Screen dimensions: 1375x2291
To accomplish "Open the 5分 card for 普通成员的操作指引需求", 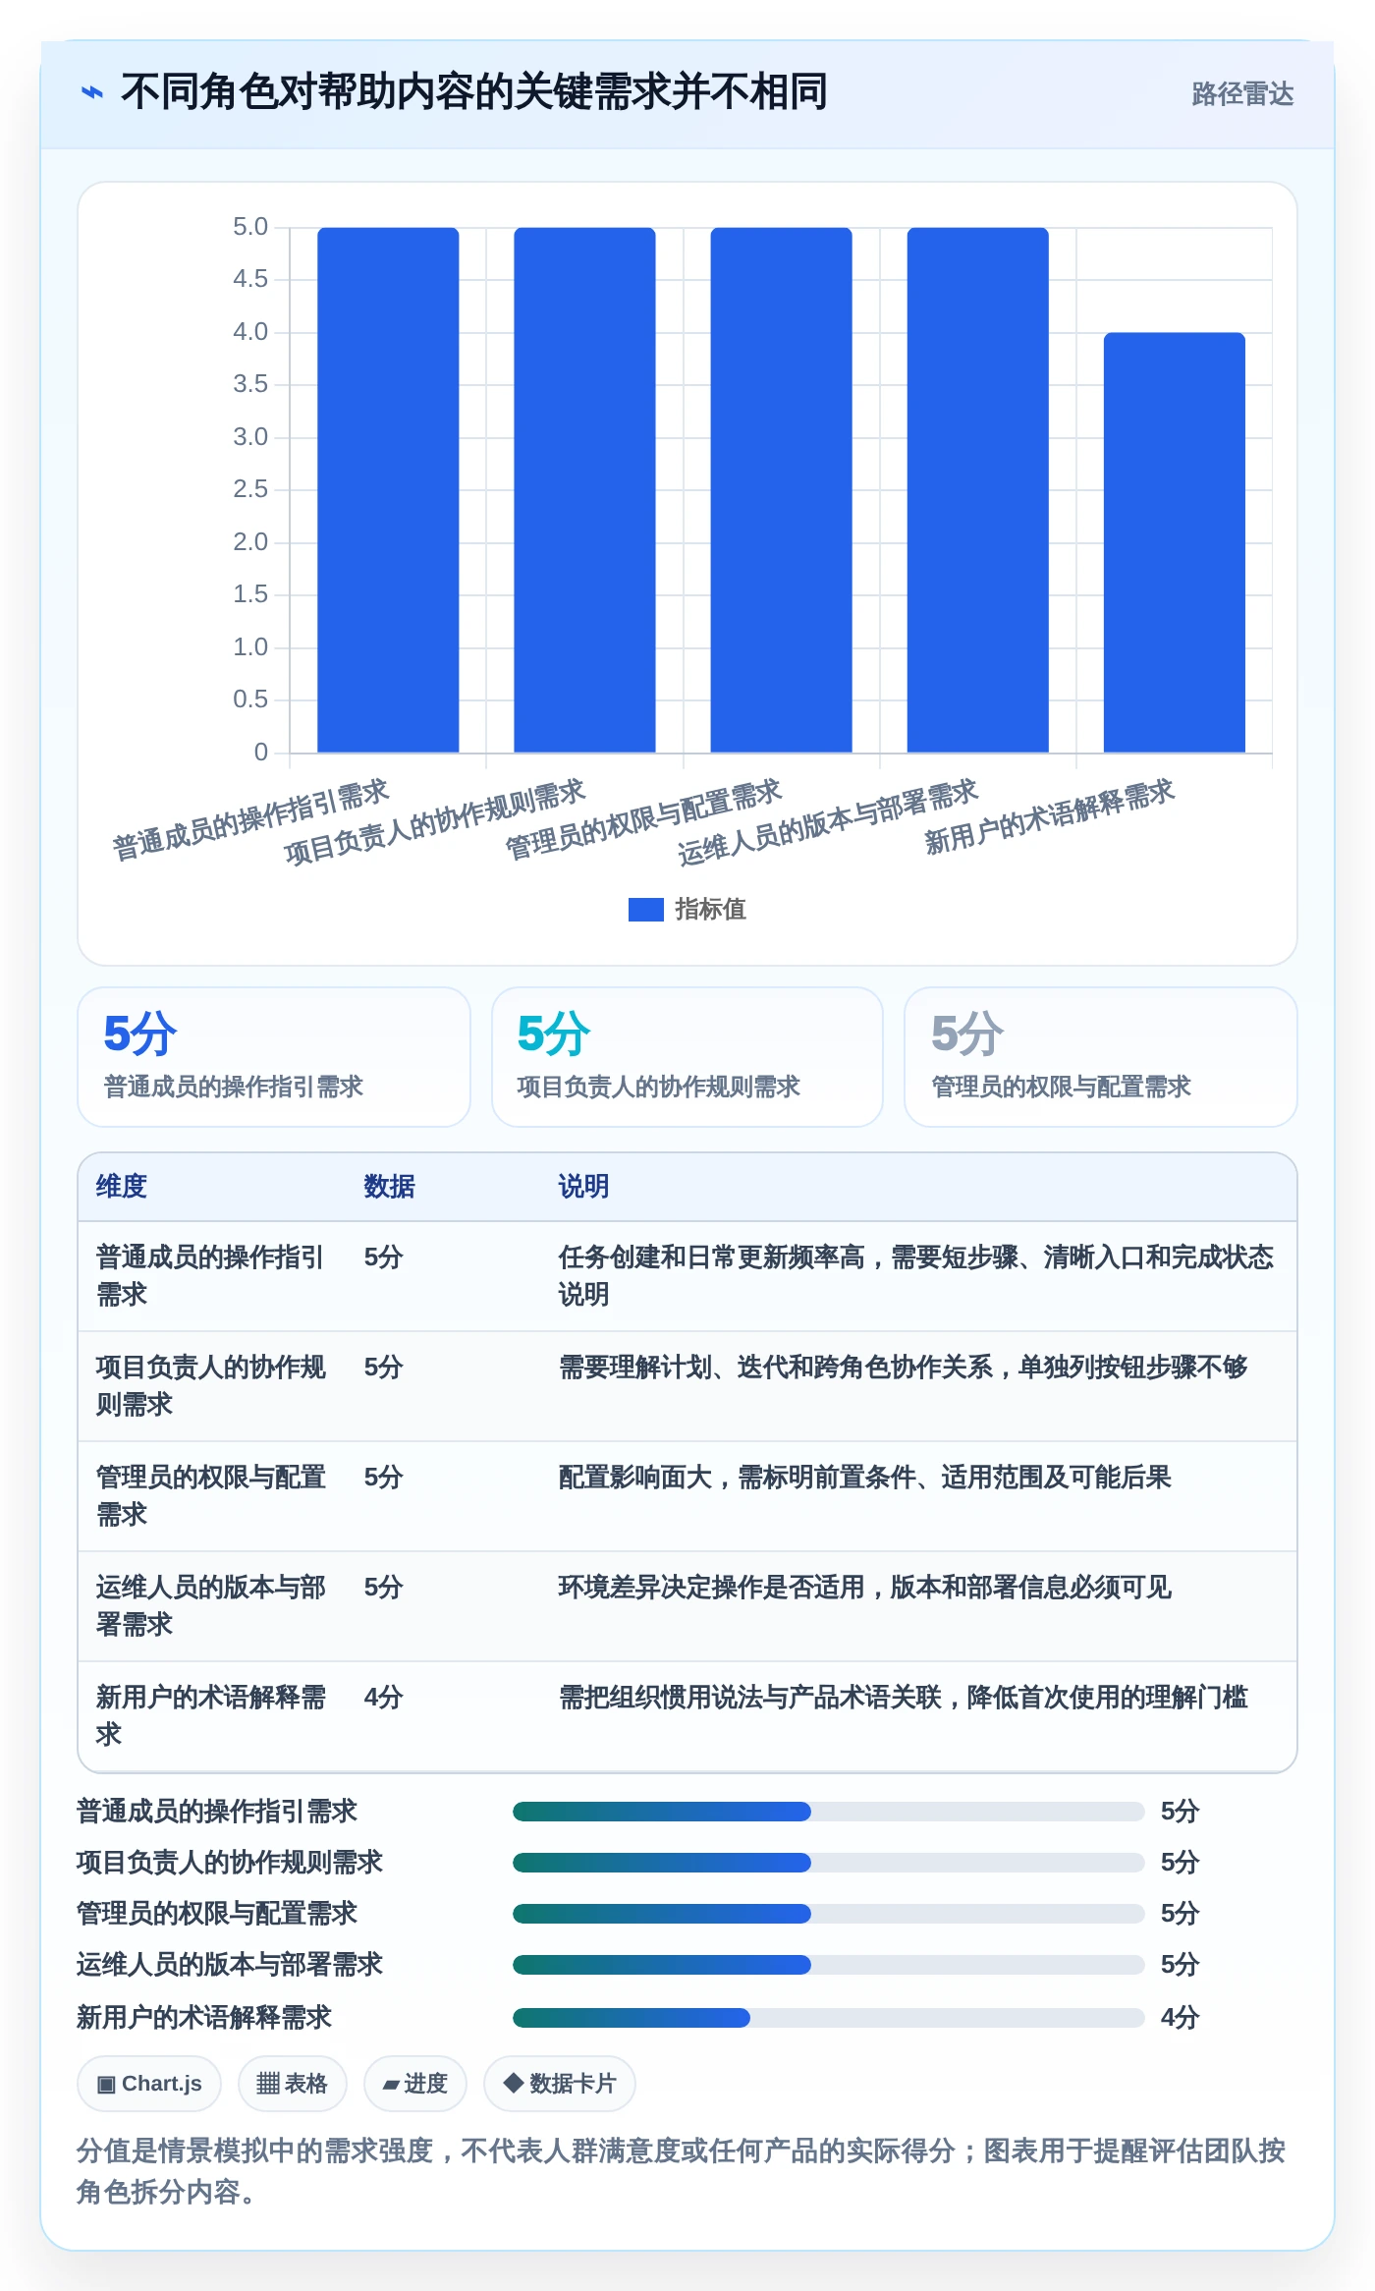I will (x=274, y=1057).
